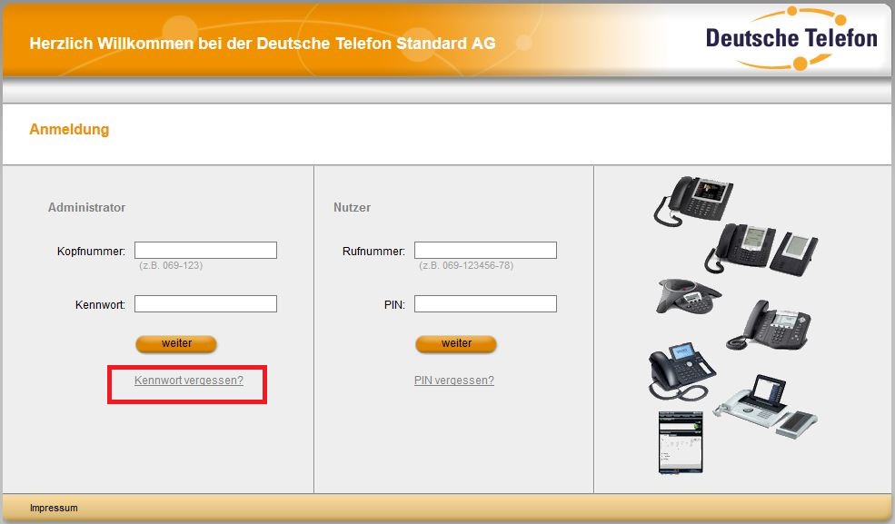The width and height of the screenshot is (895, 524).
Task: Click the hint text z.B. 069-123
Action: coord(171,266)
